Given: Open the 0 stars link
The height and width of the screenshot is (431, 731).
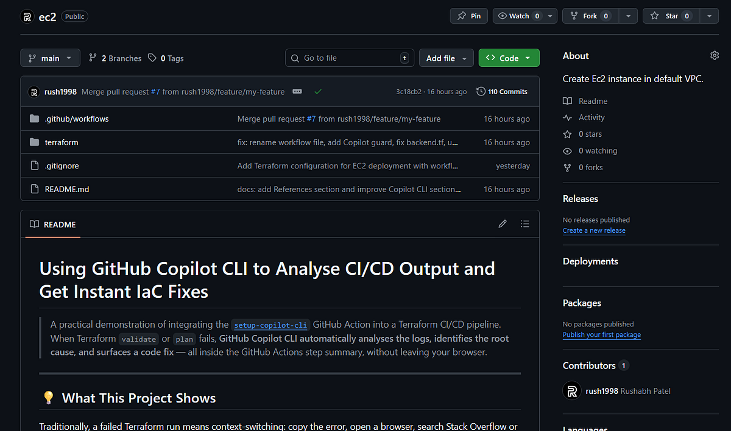Looking at the screenshot, I should tap(590, 134).
